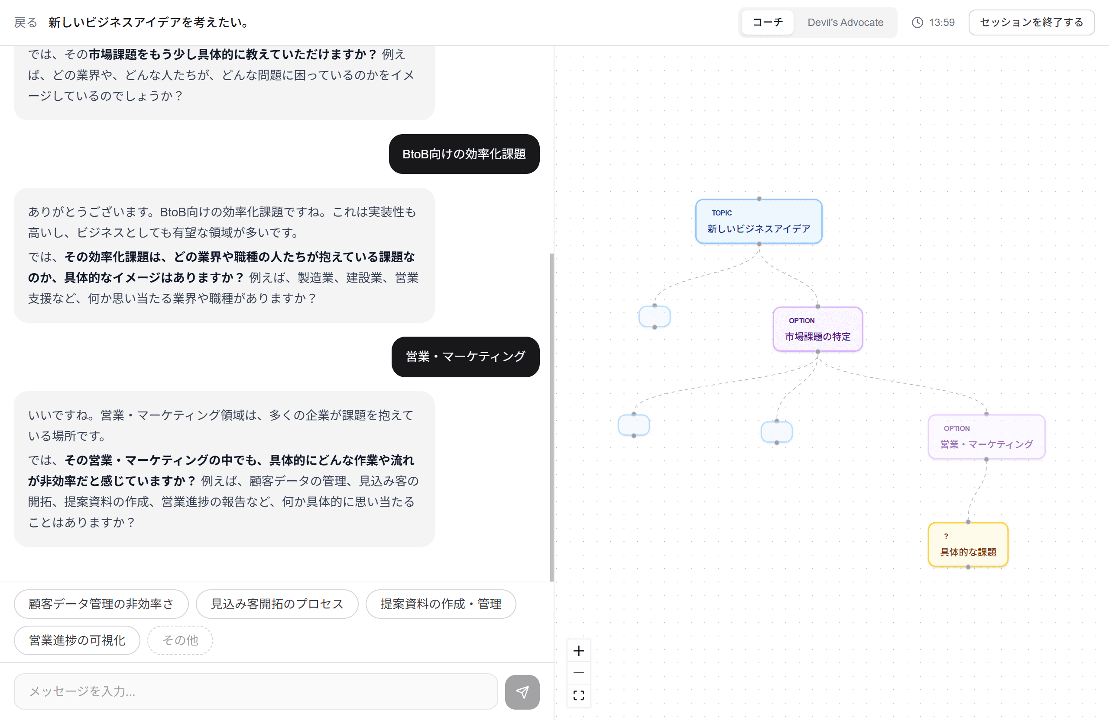
Task: Select the TOPIC node 新しいビジネスアイデア
Action: tap(759, 221)
